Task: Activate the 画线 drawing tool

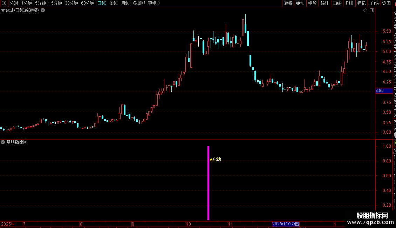Action: [337, 3]
